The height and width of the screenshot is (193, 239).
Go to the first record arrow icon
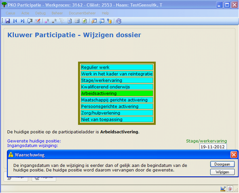point(15,21)
